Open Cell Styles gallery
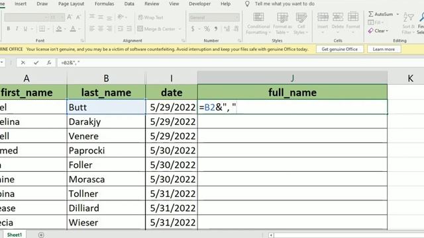This screenshot has height=238, width=424. pos(301,24)
